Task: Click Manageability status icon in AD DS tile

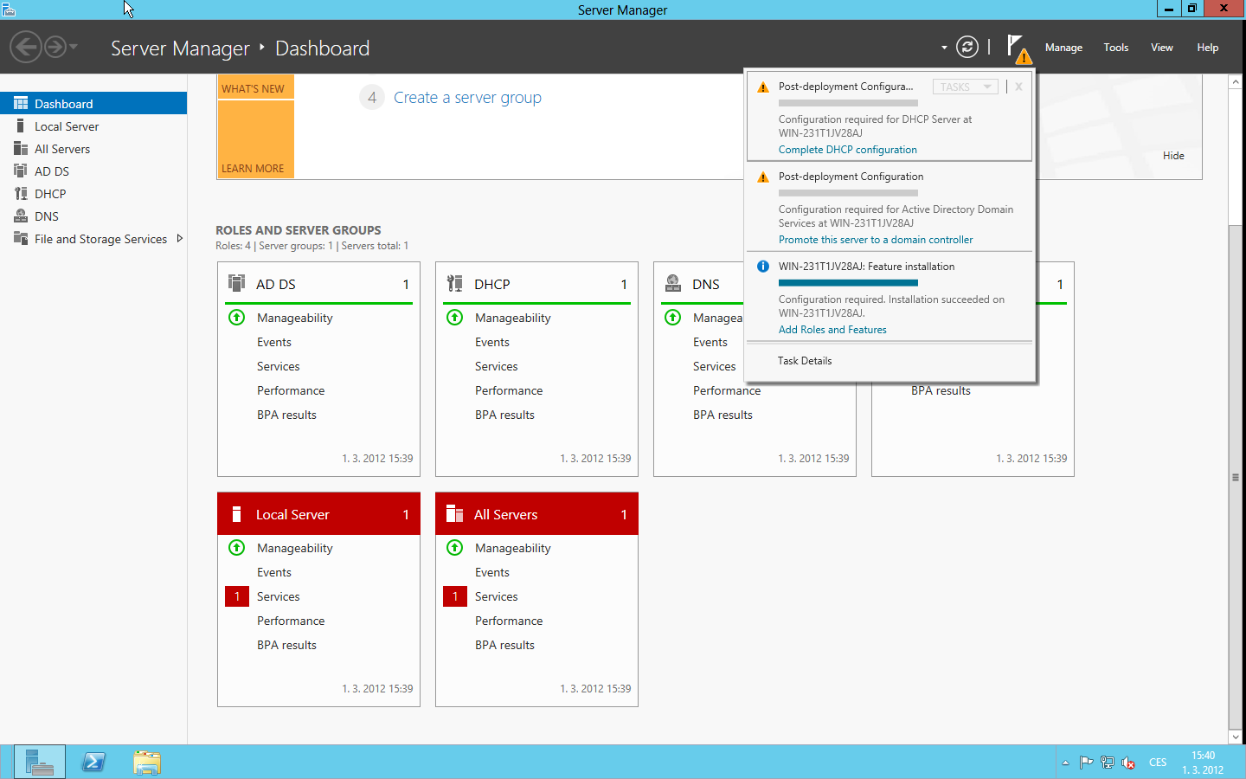Action: coord(236,317)
